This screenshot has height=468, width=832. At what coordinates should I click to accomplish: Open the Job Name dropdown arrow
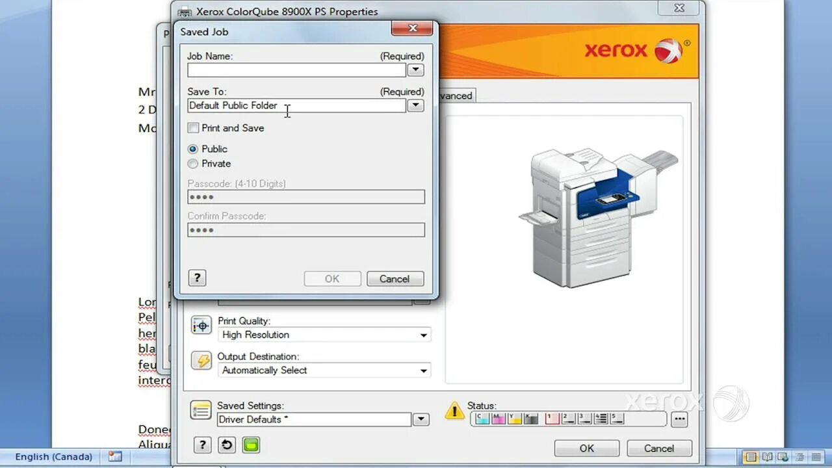415,70
